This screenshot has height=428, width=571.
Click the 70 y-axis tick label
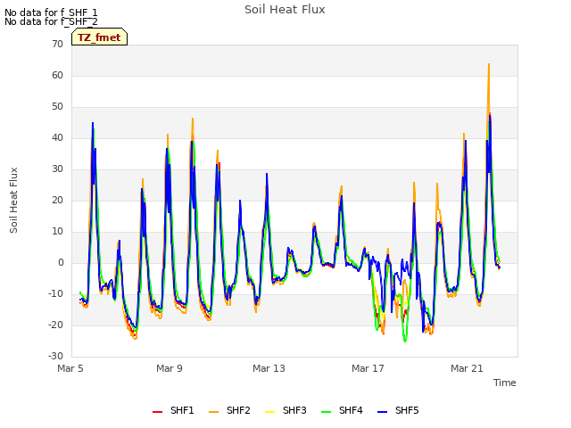tap(57, 44)
